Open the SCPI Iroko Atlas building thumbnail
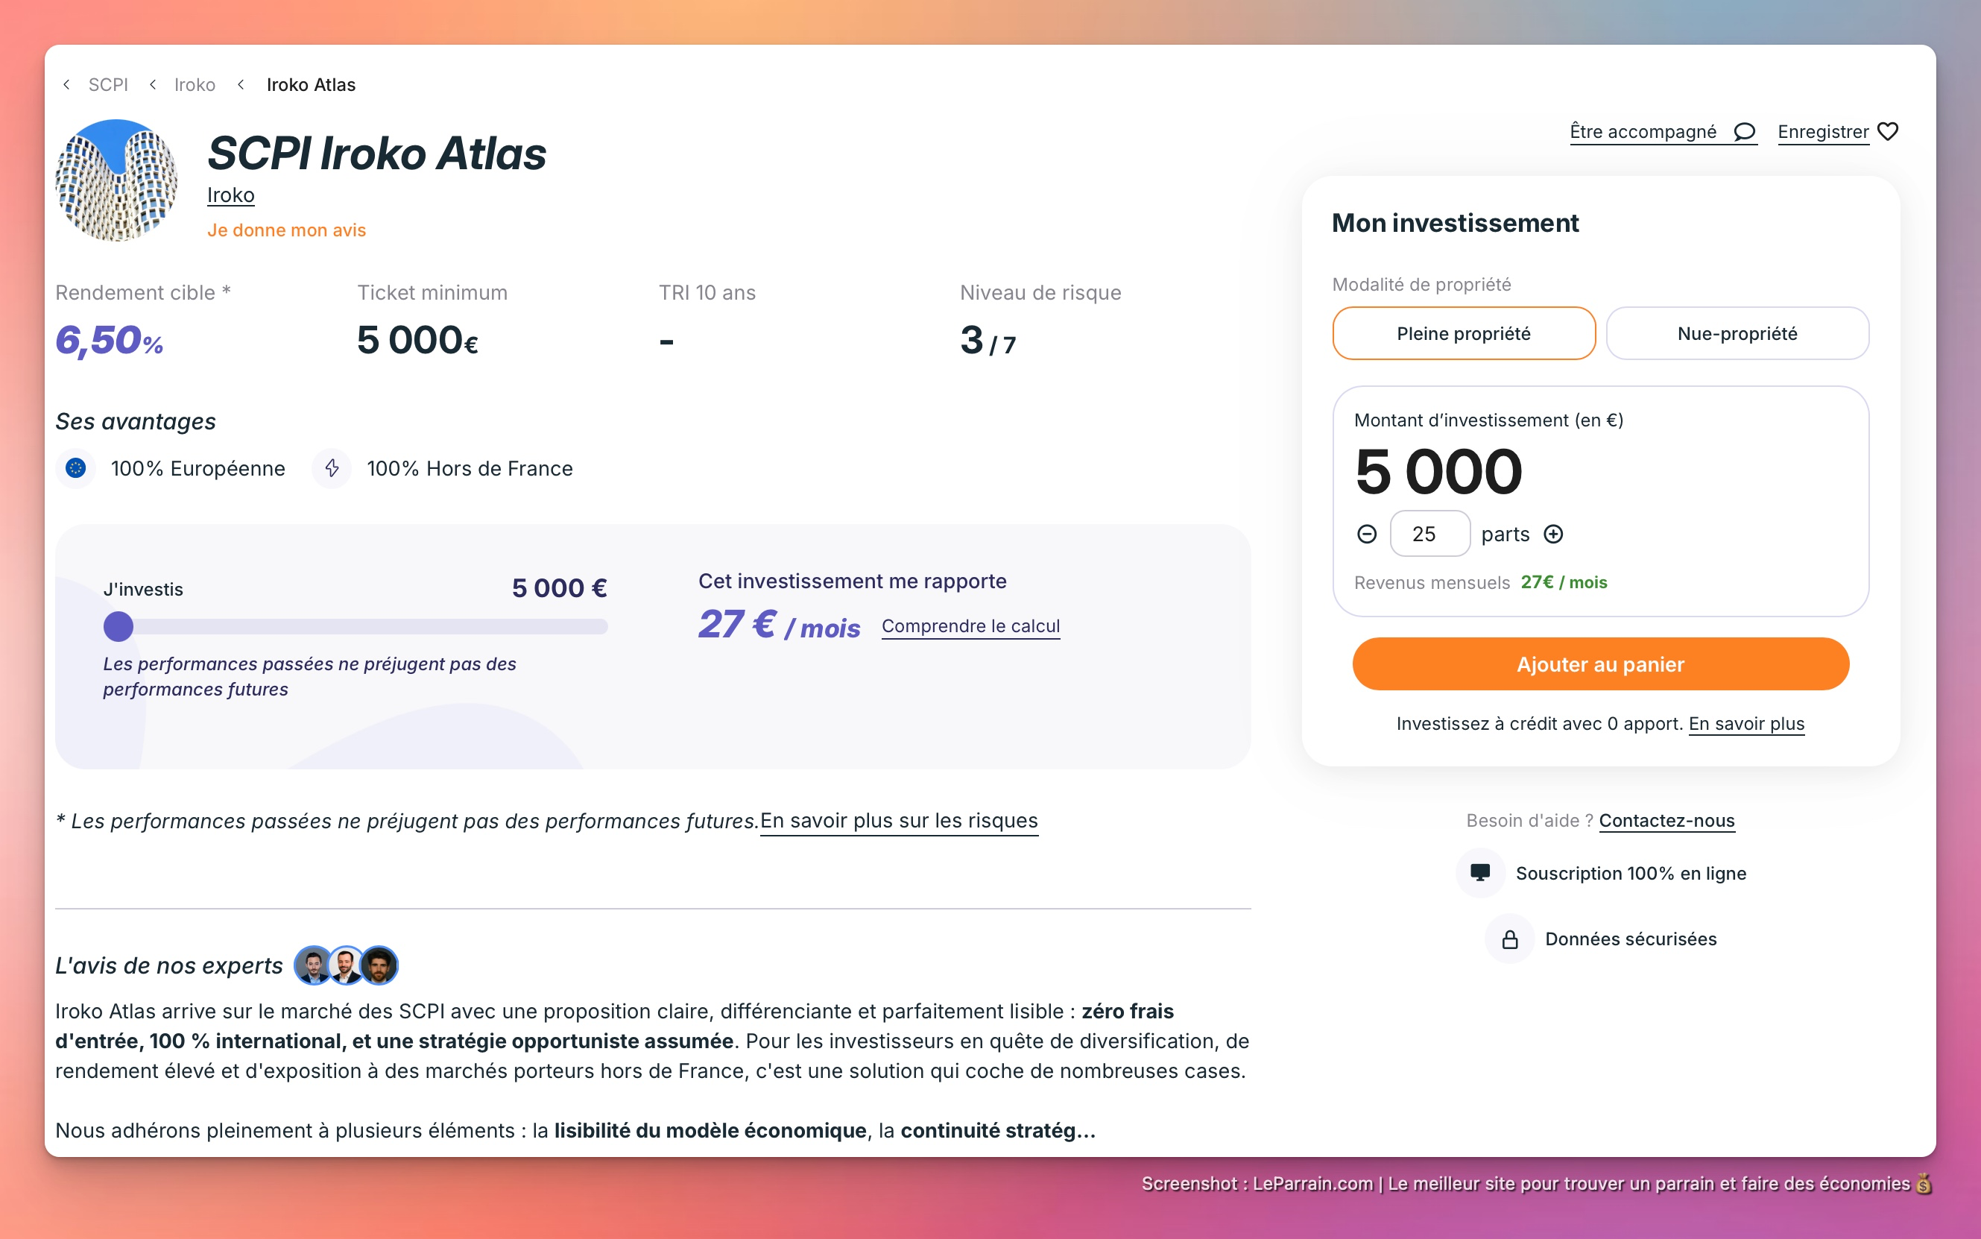Screen dimensions: 1981x1239 tap(116, 180)
